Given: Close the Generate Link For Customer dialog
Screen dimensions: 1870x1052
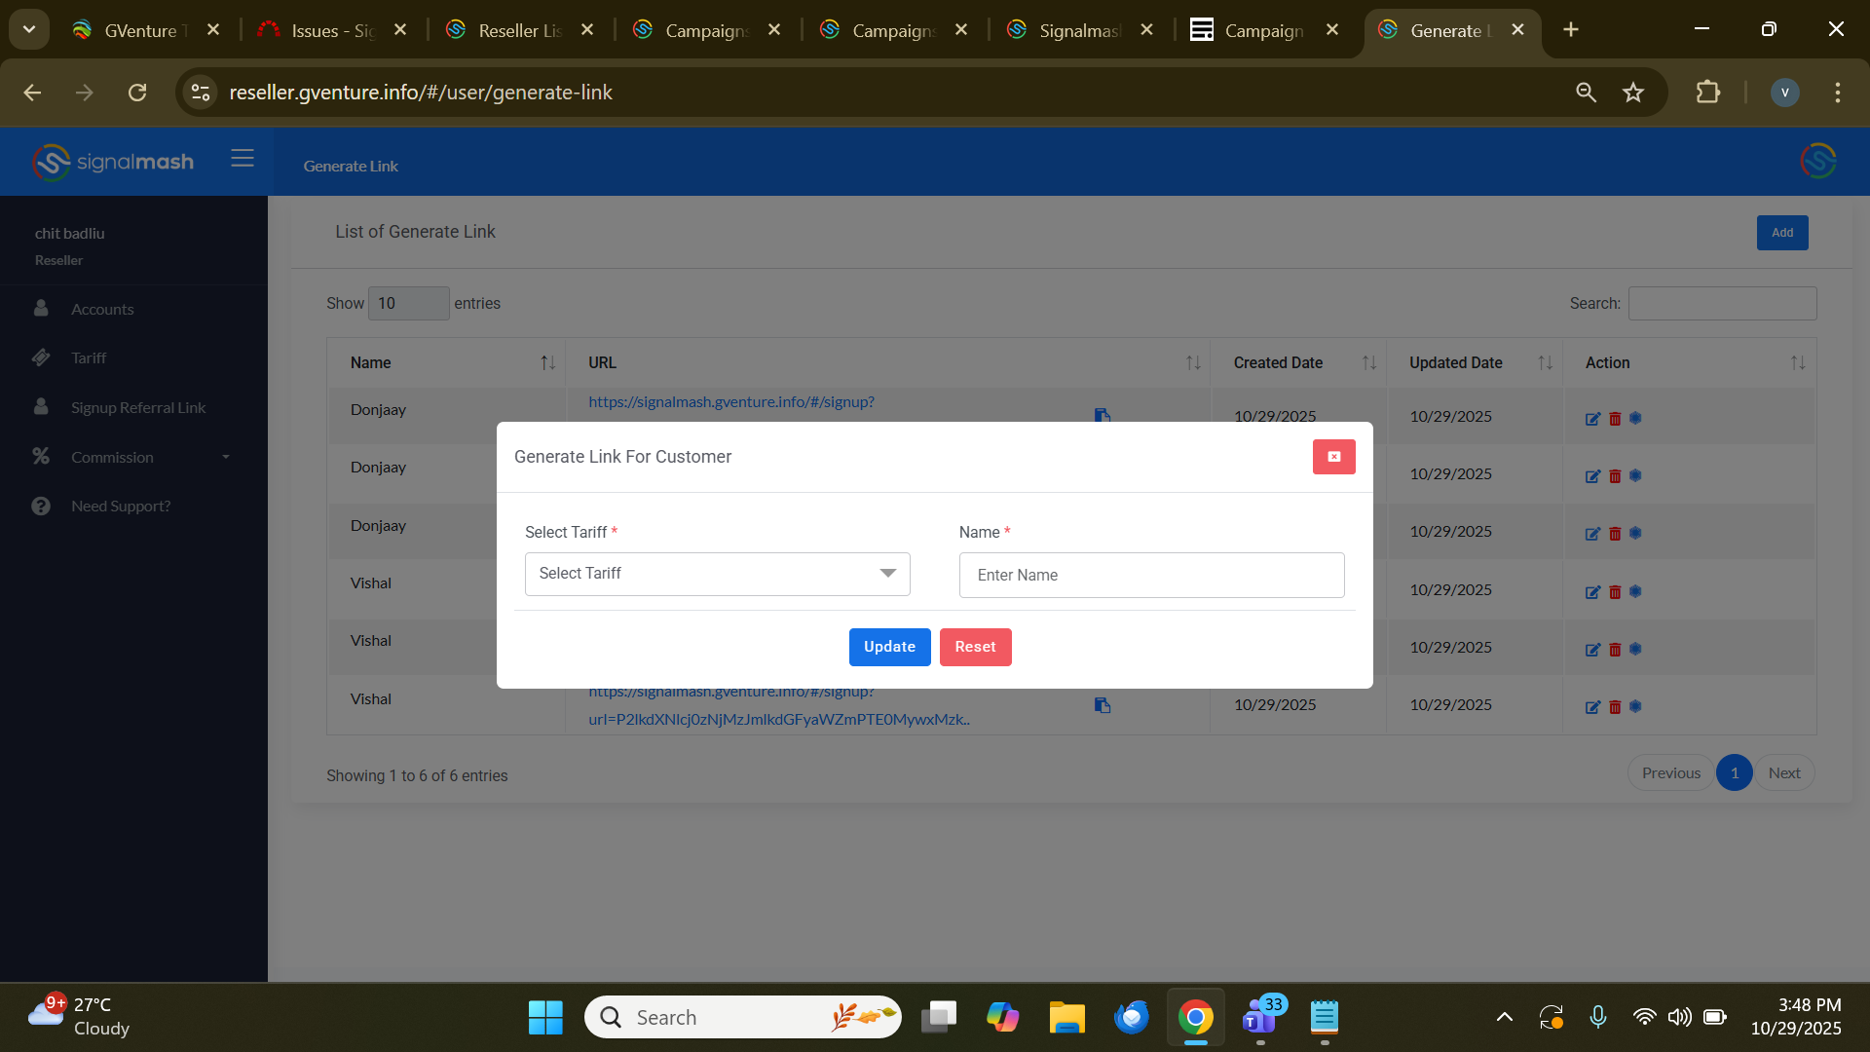Looking at the screenshot, I should coord(1333,457).
